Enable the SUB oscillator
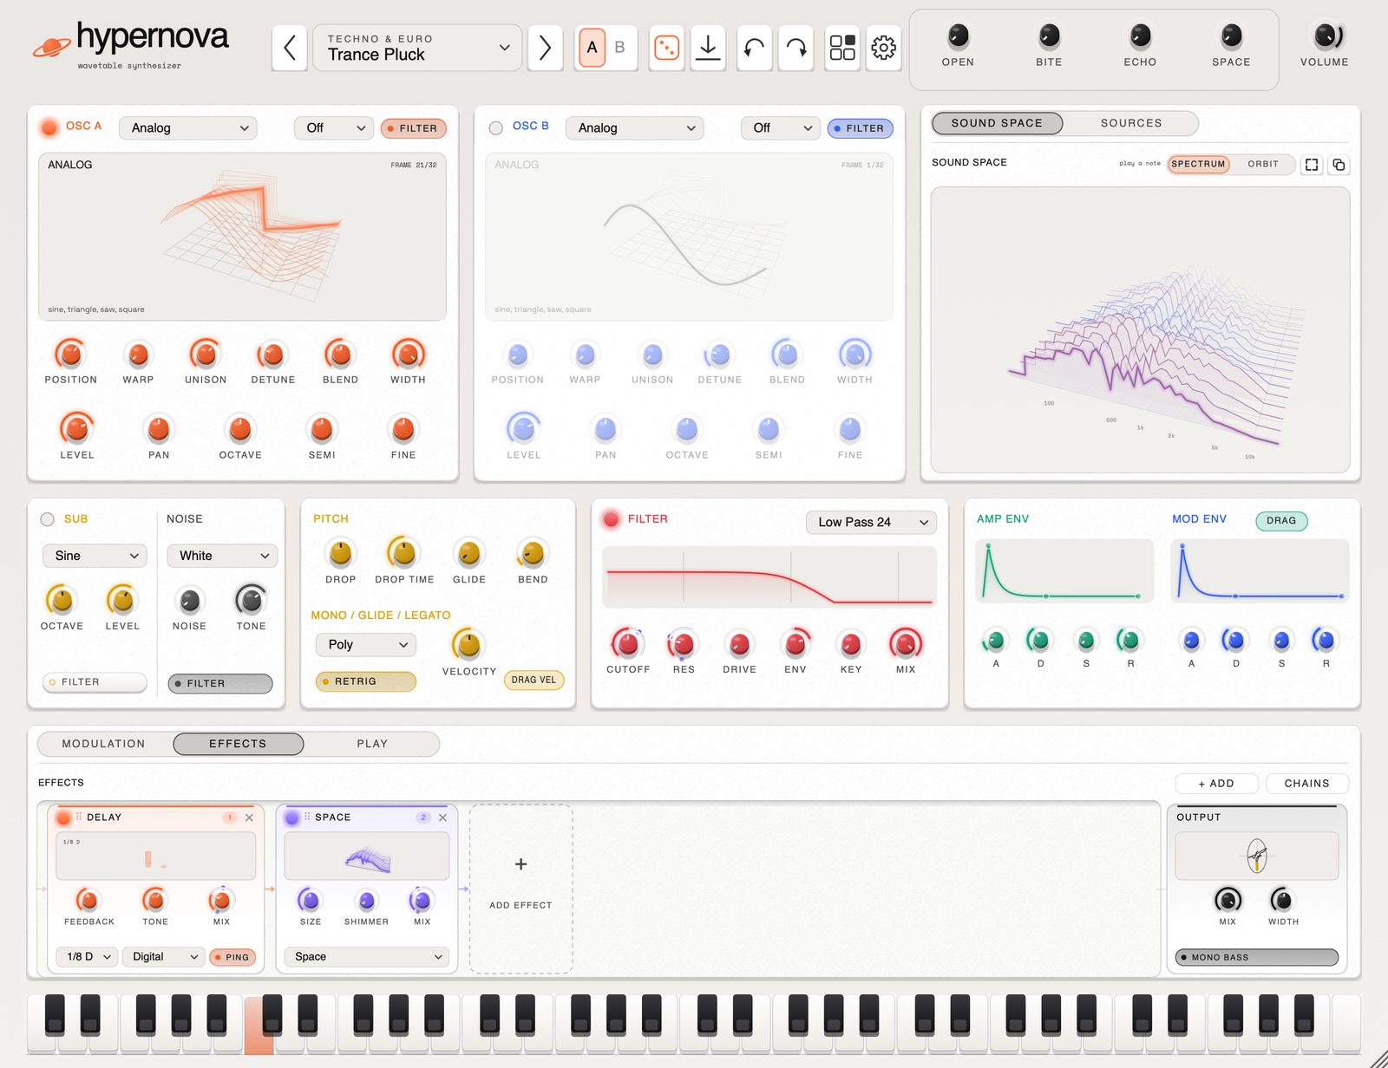Viewport: 1388px width, 1068px height. coord(48,519)
